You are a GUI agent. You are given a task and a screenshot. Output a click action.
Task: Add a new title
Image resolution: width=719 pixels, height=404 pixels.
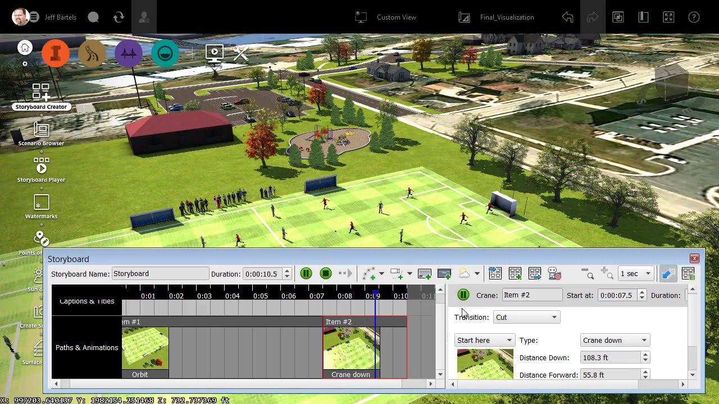444,274
